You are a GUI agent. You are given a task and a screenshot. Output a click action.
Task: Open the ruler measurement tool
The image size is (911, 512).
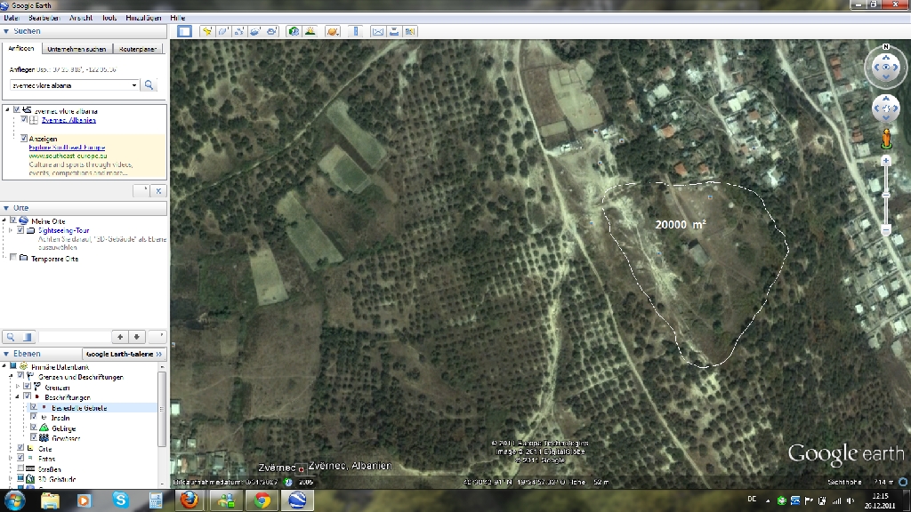tap(356, 31)
